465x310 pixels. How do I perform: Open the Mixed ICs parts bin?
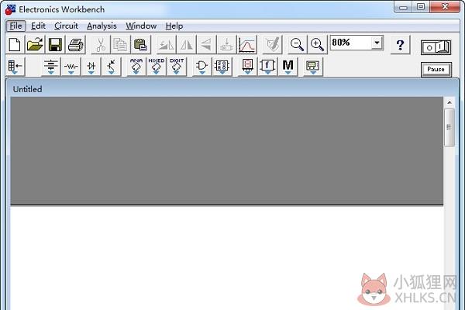point(157,67)
